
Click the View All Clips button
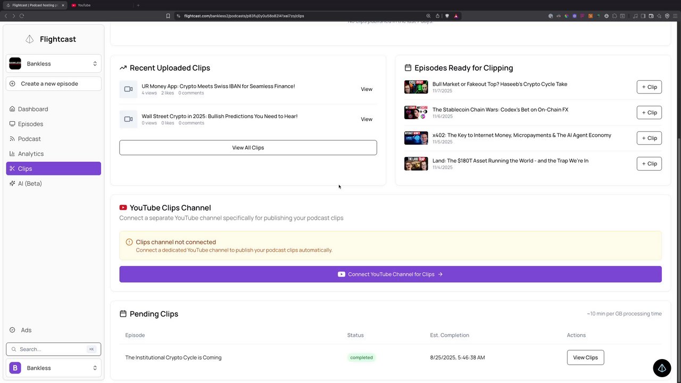point(248,148)
